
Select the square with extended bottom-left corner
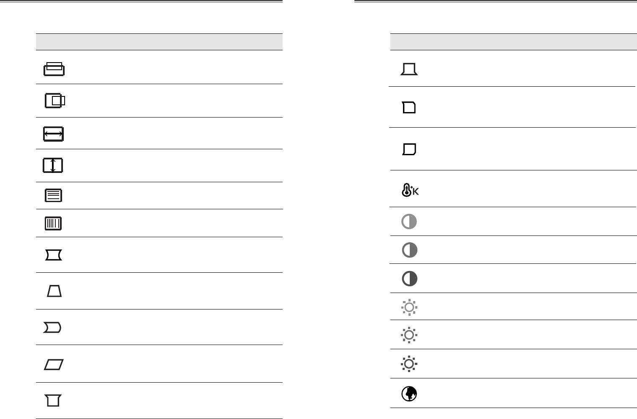409,149
